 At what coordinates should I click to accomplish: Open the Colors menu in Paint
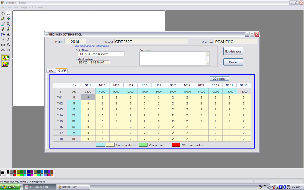[x=33, y=7]
